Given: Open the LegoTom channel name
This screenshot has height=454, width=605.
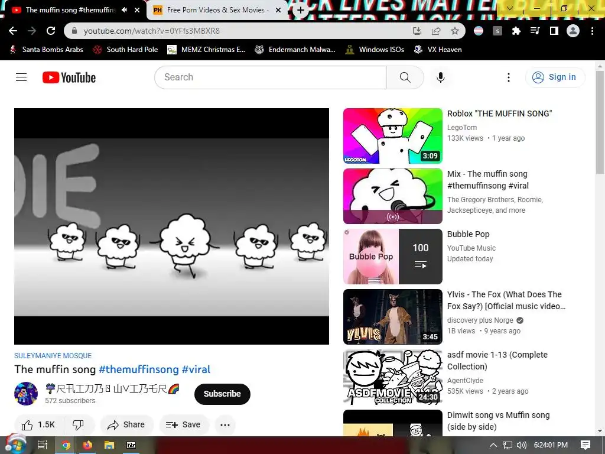Looking at the screenshot, I should 462,128.
